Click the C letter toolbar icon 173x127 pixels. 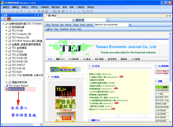(75, 11)
